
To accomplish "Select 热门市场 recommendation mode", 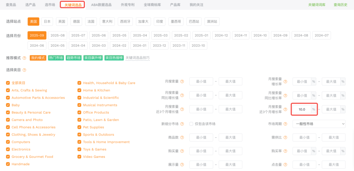I will pyautogui.click(x=56, y=58).
